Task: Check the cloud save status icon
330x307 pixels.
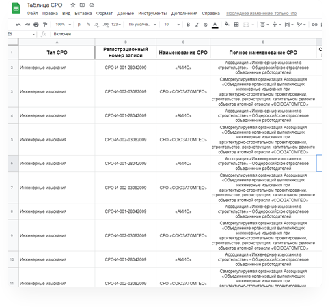Action: [92, 5]
